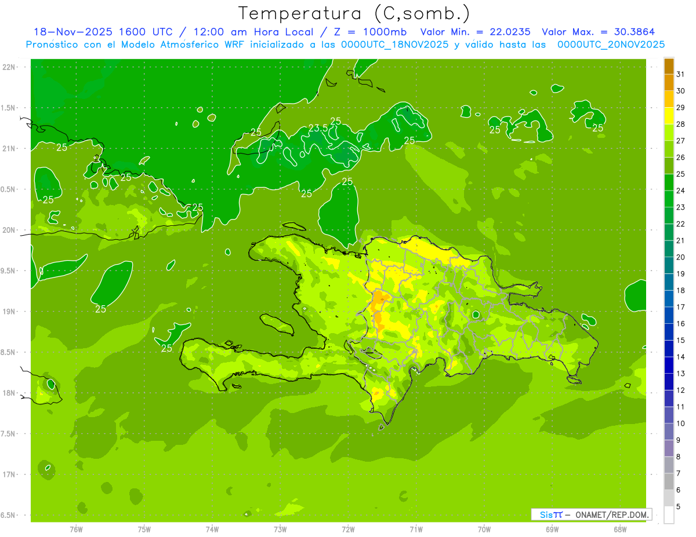Click the legend number "25" on the color scale

coord(681,174)
